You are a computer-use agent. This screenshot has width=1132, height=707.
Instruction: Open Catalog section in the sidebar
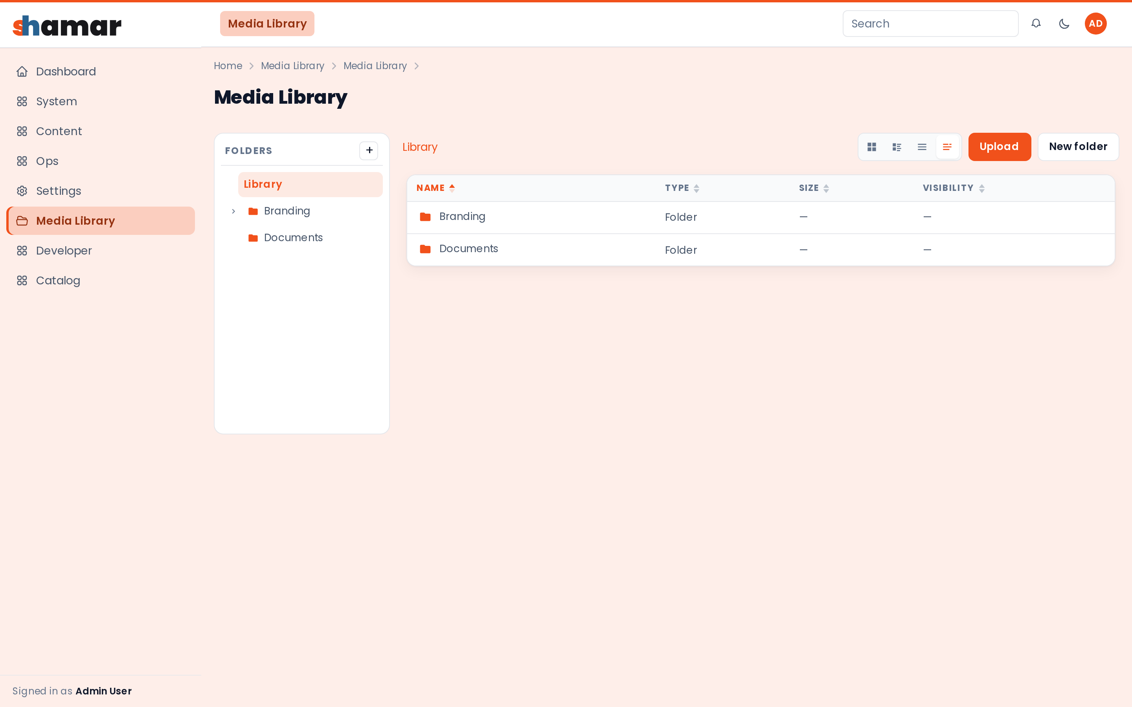pyautogui.click(x=101, y=280)
